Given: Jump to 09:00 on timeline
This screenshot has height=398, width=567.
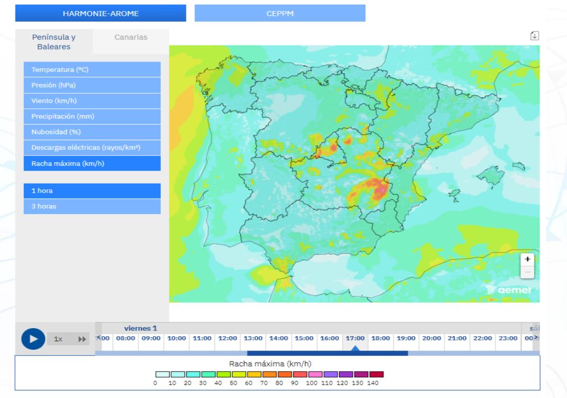Looking at the screenshot, I should coord(151,338).
